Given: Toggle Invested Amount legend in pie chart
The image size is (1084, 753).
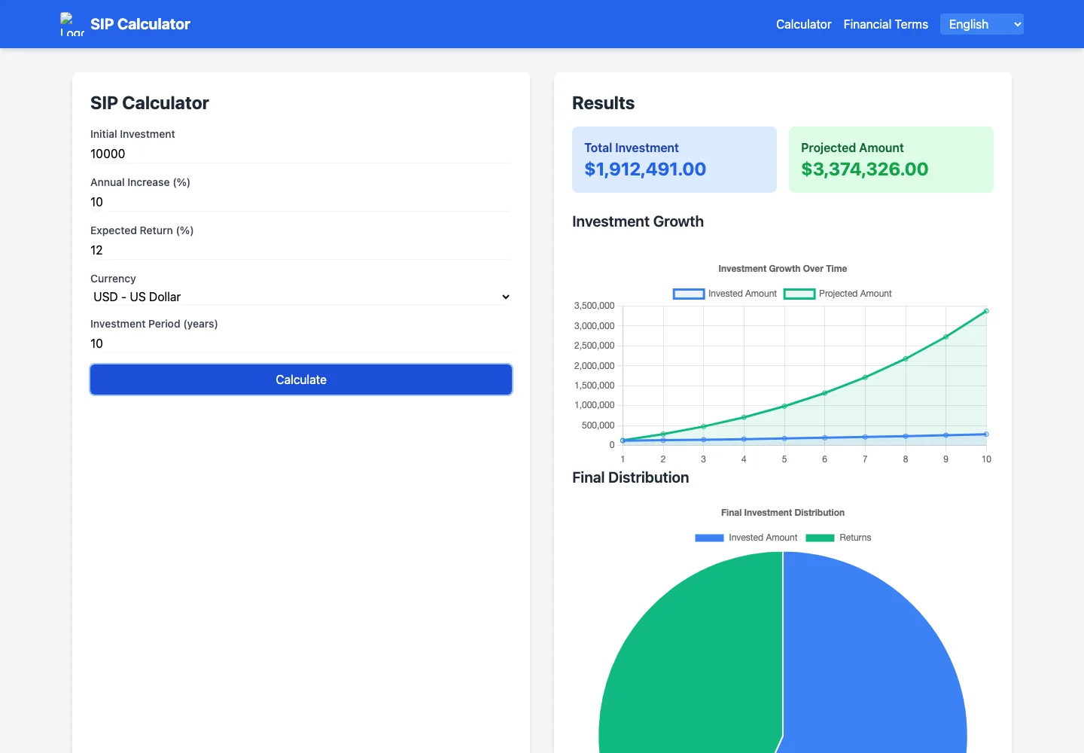Looking at the screenshot, I should pyautogui.click(x=746, y=538).
